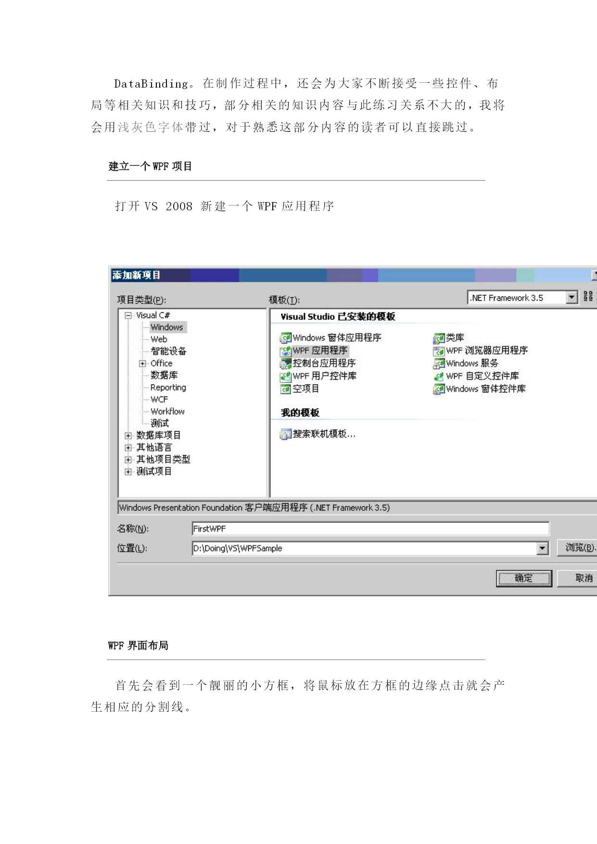
Task: Click the WPF 界面布局 heading
Action: (x=138, y=646)
